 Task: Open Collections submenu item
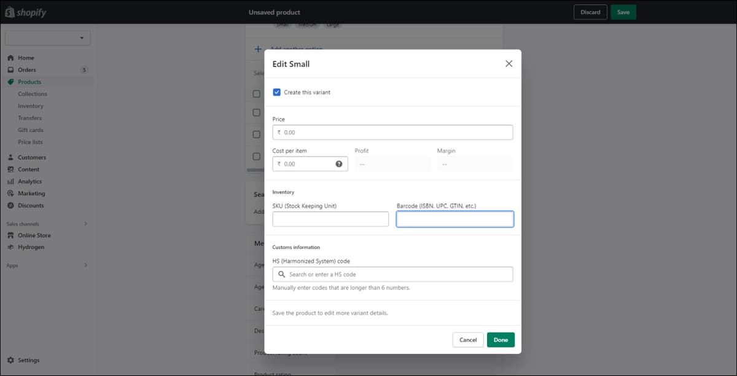click(x=33, y=94)
